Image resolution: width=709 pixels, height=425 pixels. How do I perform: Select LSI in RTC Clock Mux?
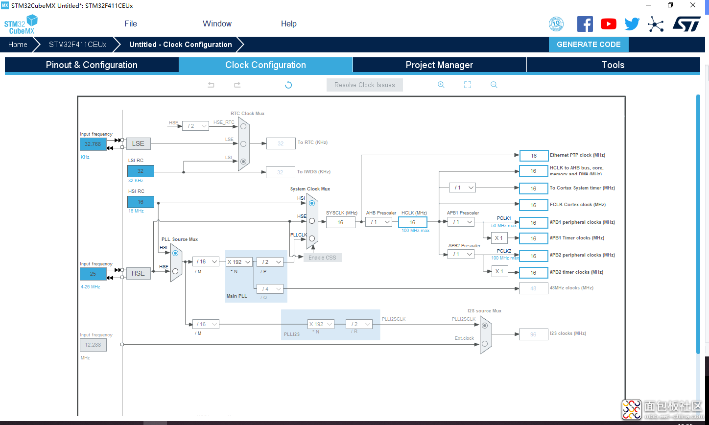pyautogui.click(x=243, y=161)
